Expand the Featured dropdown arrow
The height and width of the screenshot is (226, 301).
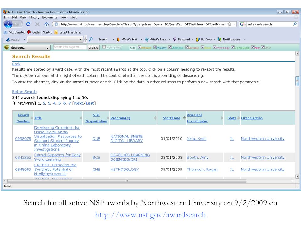coord(193,40)
